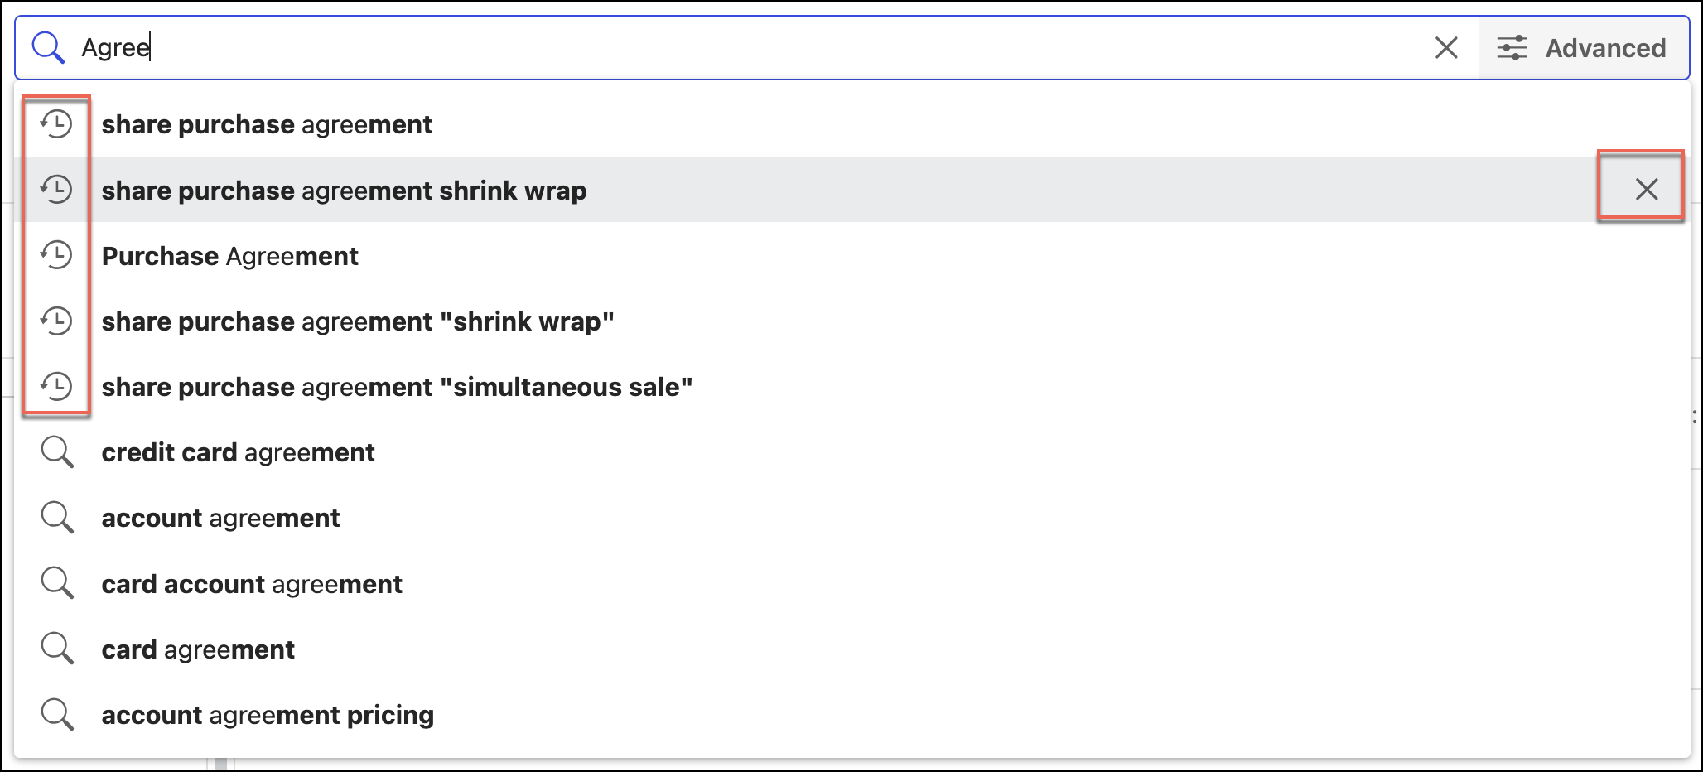Screen dimensions: 1703x772
Task: Clear the search box with the X
Action: [x=1446, y=47]
